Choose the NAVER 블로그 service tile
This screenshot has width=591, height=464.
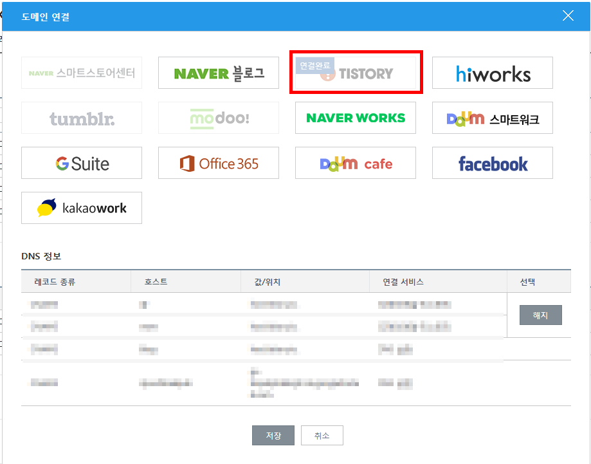click(x=219, y=73)
